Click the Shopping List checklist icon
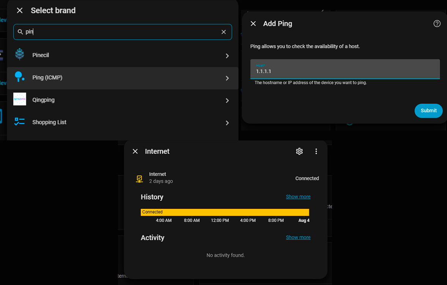 point(19,121)
